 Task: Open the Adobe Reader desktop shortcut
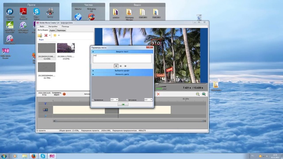tap(23, 13)
